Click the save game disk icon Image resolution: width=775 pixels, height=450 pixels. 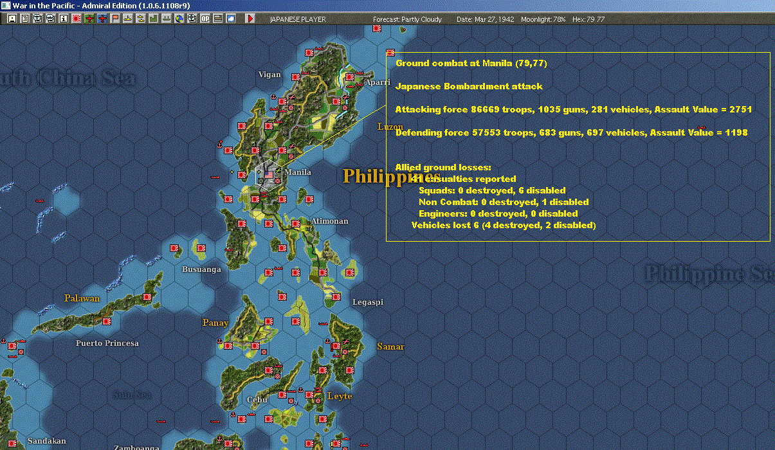[x=12, y=19]
